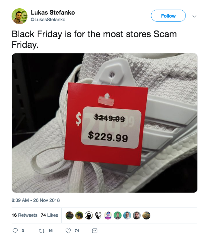Image resolution: width=208 pixels, height=241 pixels.
Task: Expand the tweet options chevron menu
Action: (194, 16)
